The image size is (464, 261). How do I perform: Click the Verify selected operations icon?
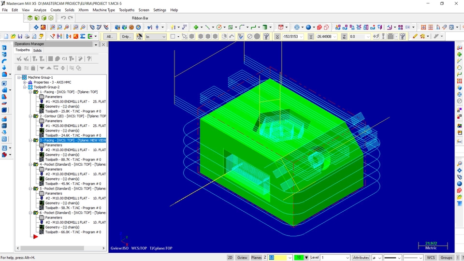[58, 59]
